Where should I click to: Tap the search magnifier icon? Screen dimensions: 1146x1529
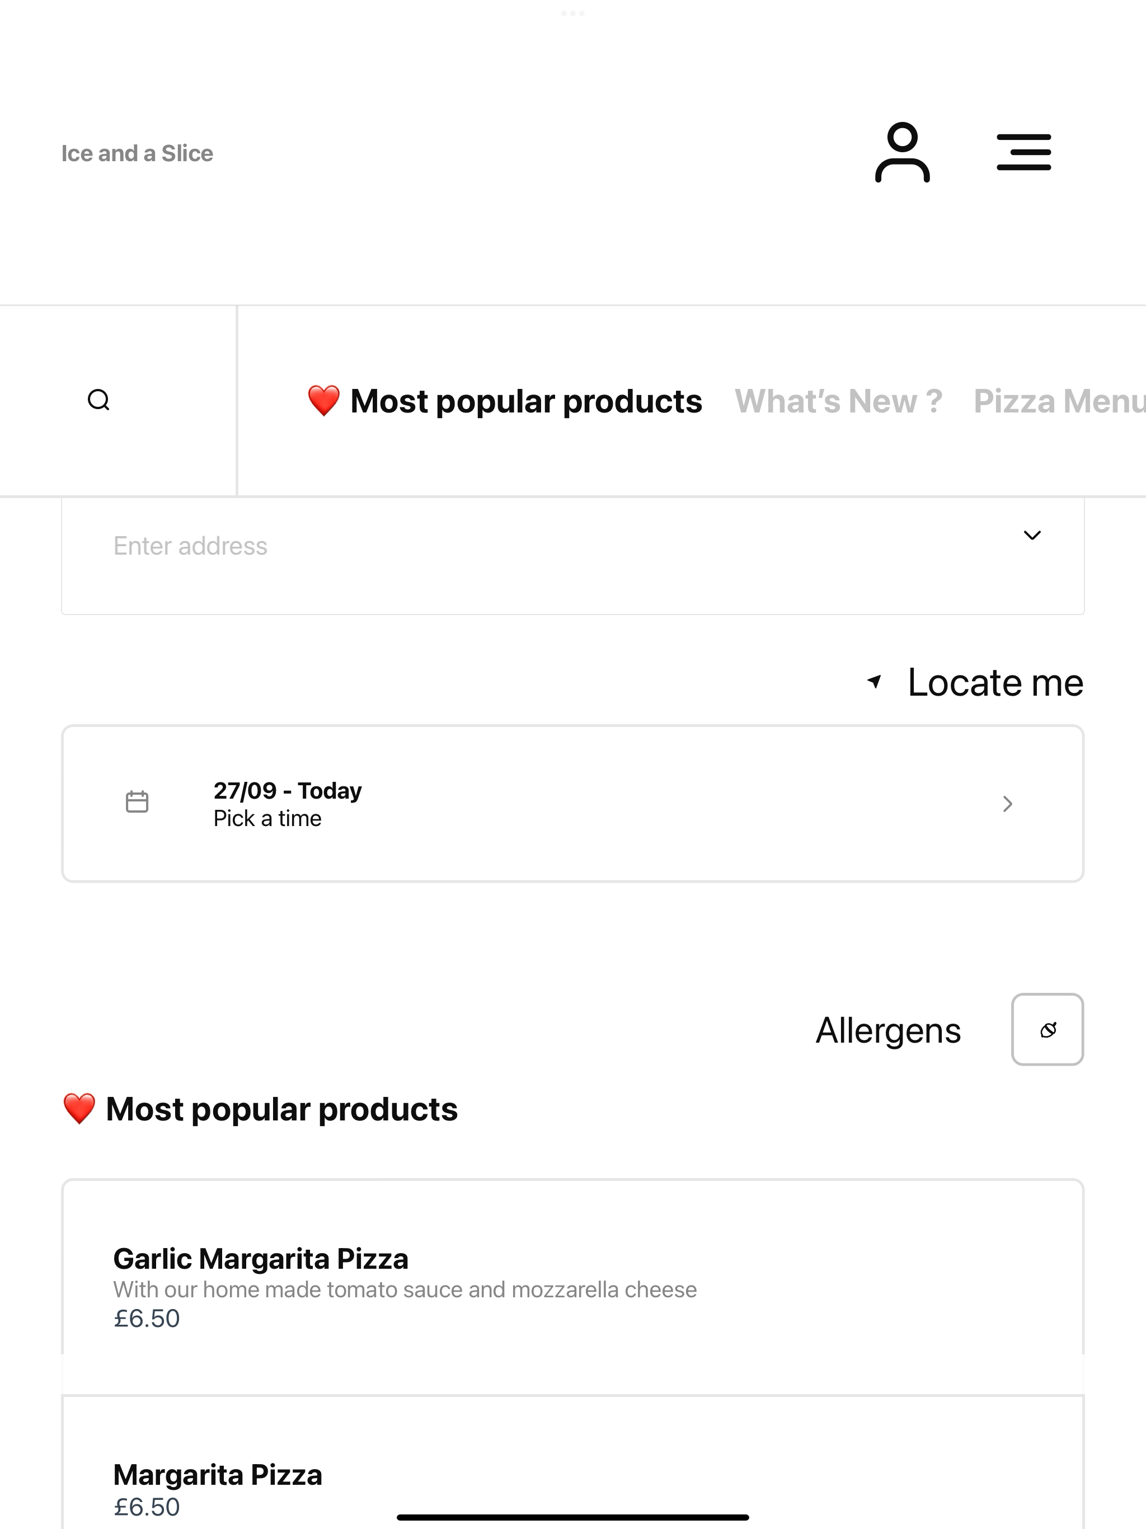click(x=99, y=400)
